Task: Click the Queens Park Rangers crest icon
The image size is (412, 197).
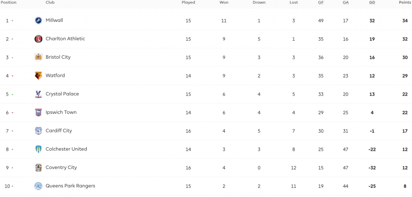Action: (x=38, y=186)
